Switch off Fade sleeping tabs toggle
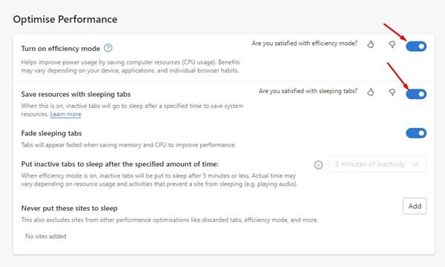445x267 pixels. pyautogui.click(x=416, y=133)
